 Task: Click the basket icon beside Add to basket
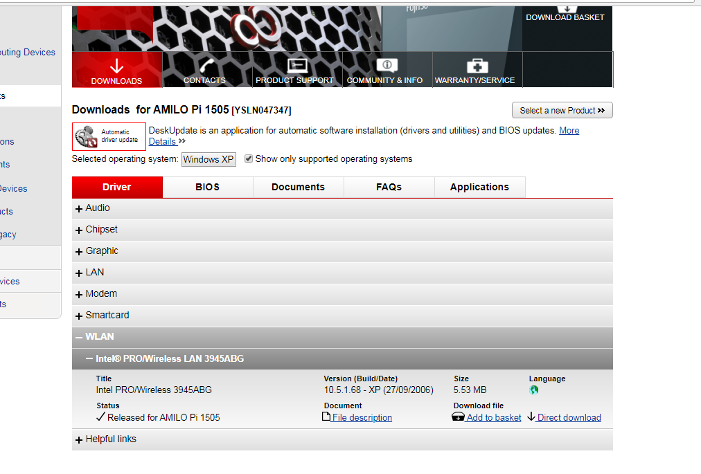[458, 417]
